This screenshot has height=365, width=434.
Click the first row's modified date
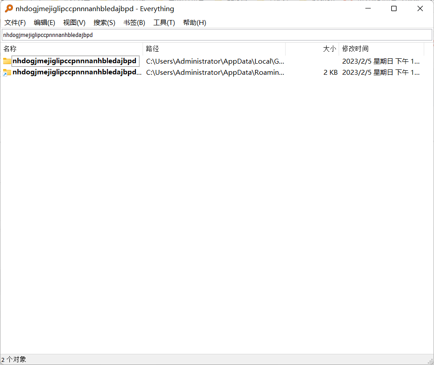coord(381,61)
